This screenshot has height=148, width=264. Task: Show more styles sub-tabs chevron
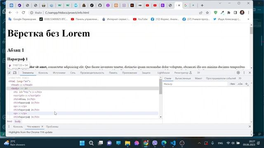coord(240,79)
